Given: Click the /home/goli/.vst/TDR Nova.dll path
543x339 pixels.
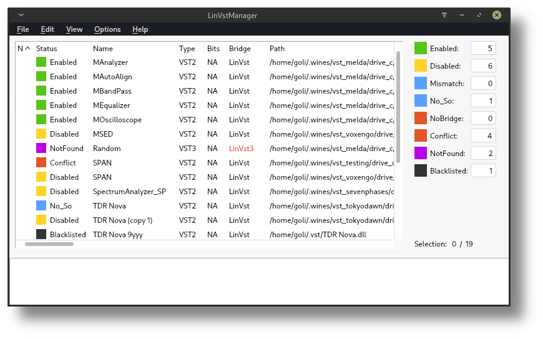Looking at the screenshot, I should 318,234.
